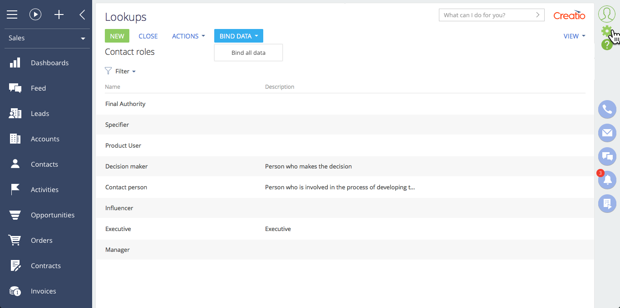Image resolution: width=620 pixels, height=308 pixels.
Task: Open the Contacts section
Action: pos(44,164)
